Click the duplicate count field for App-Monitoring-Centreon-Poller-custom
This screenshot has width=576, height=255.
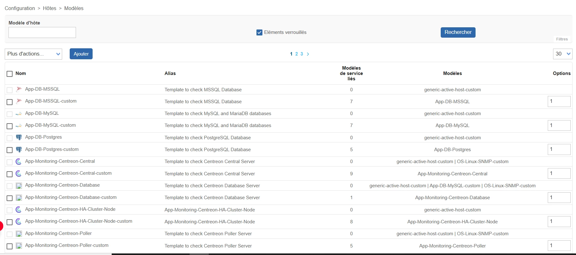[559, 246]
